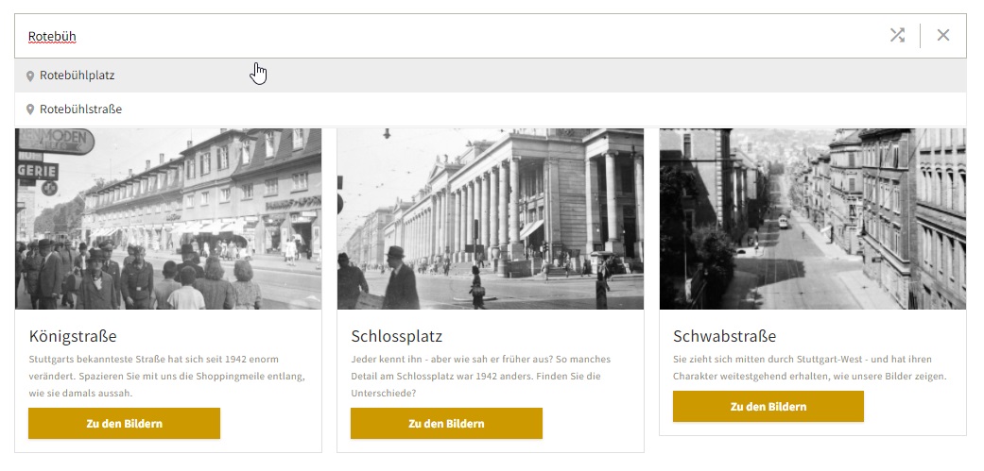Select the Rotebühlstraße suggestion
The image size is (984, 471).
pyautogui.click(x=491, y=109)
